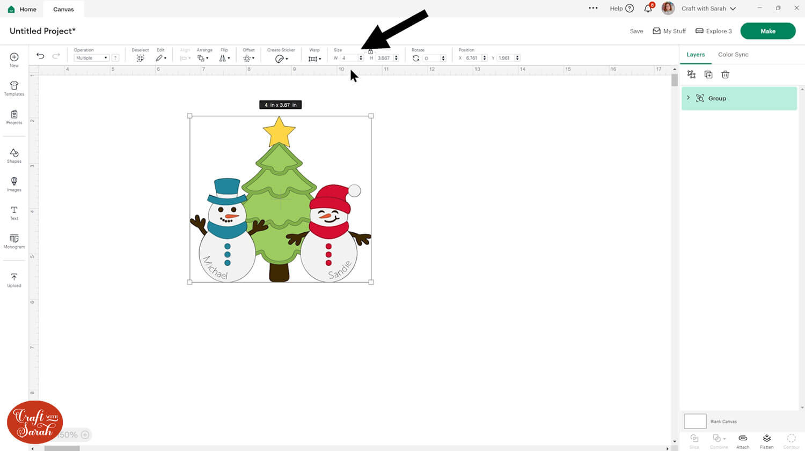Click the Contour tool

tap(791, 441)
